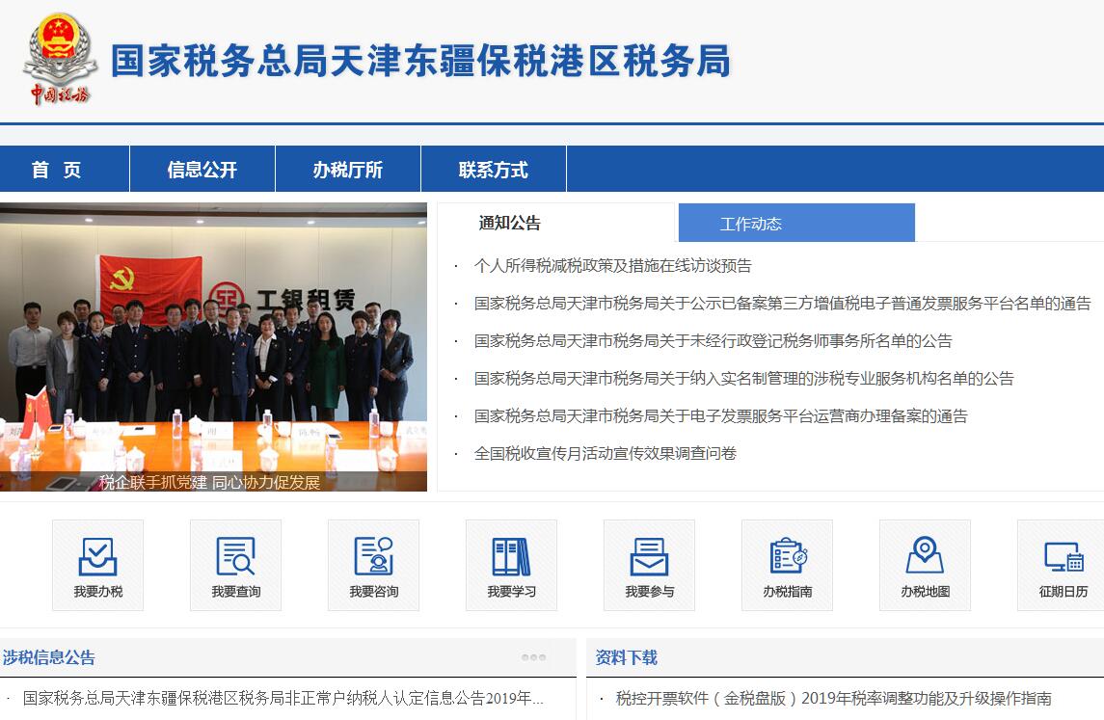
Task: Select the 通知公告 tab
Action: [x=510, y=223]
